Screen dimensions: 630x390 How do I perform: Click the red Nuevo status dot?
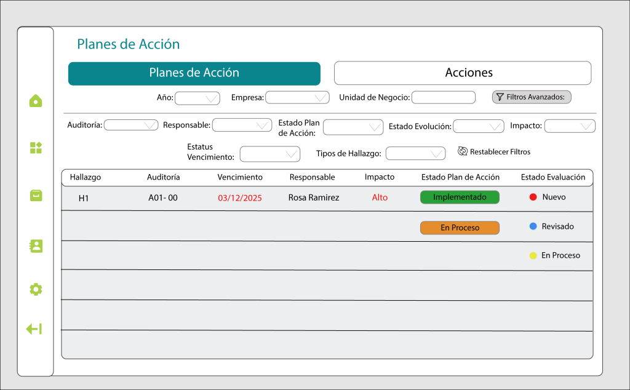pos(533,197)
